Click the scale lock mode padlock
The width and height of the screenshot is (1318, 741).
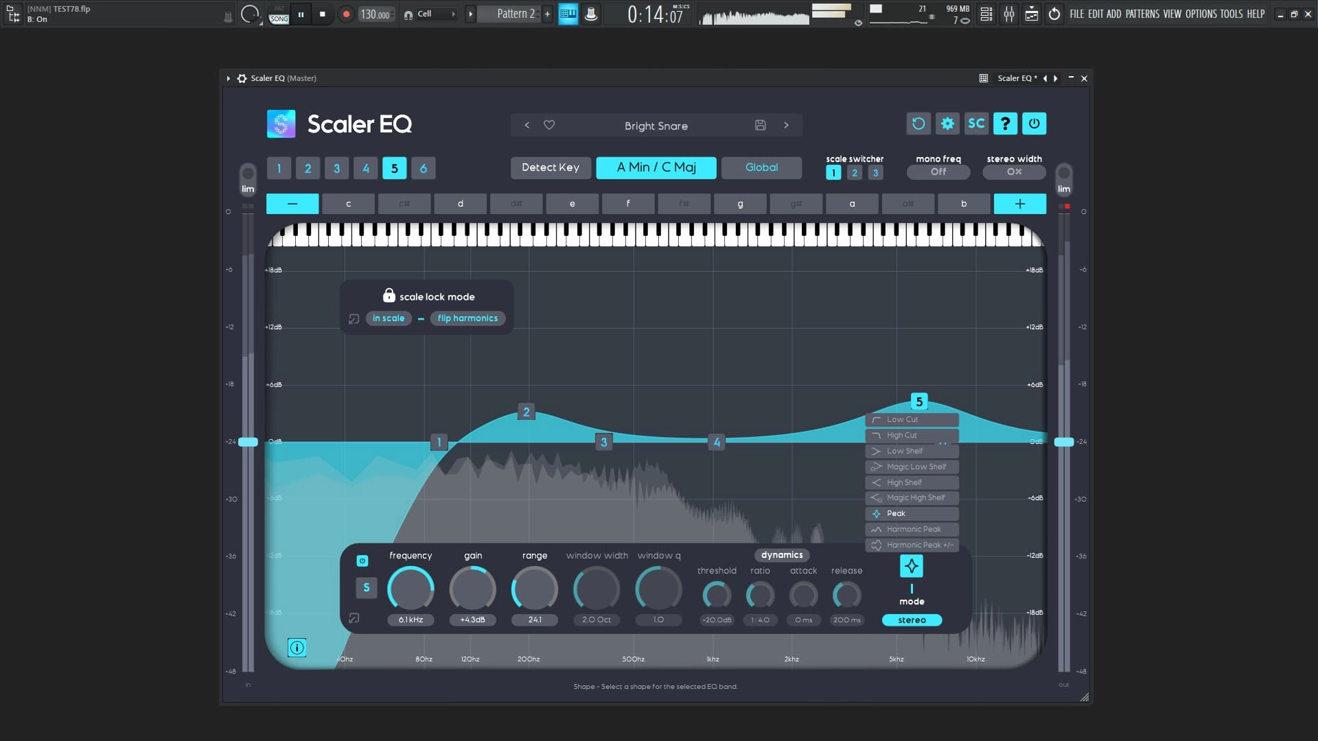[x=389, y=295]
